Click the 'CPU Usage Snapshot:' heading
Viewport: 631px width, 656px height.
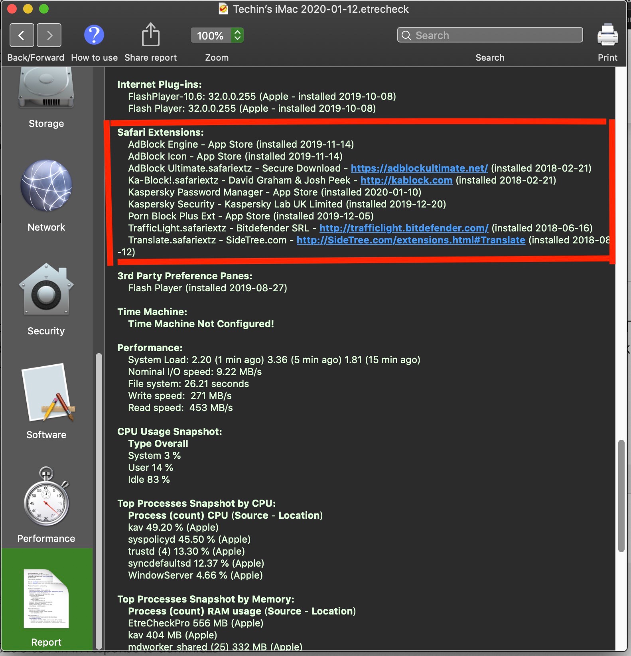pos(170,432)
